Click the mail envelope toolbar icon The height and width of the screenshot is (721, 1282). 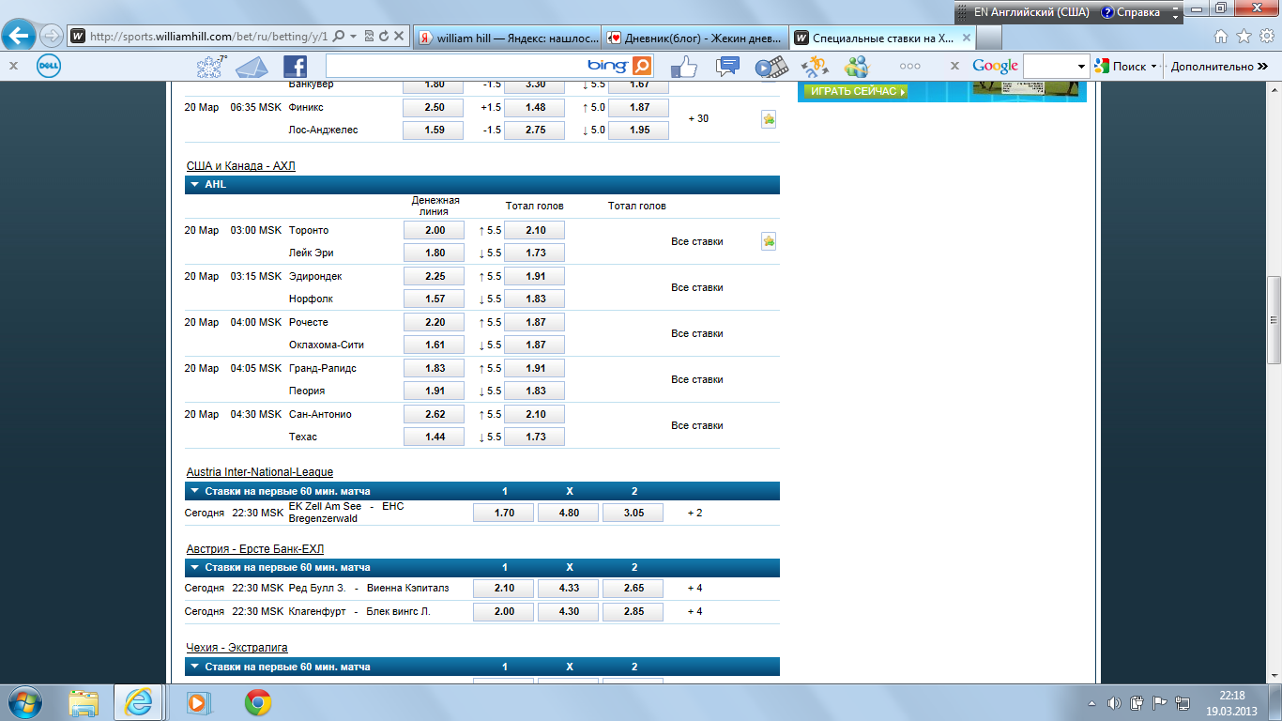point(252,66)
